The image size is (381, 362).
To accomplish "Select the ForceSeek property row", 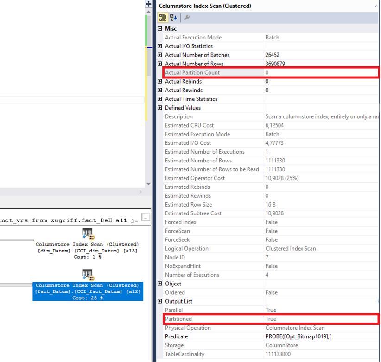I will click(271, 239).
